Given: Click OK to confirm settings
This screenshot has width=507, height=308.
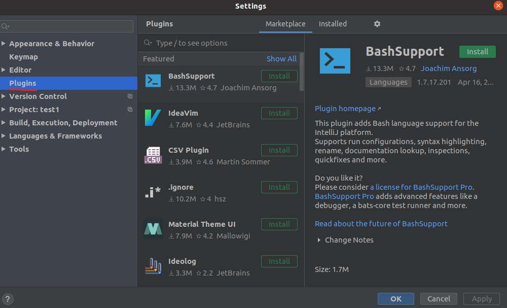Looking at the screenshot, I should (x=396, y=299).
